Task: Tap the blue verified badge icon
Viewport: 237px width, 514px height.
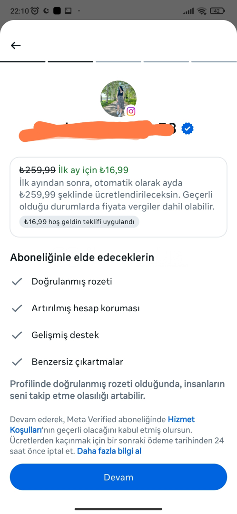Action: coord(188,128)
